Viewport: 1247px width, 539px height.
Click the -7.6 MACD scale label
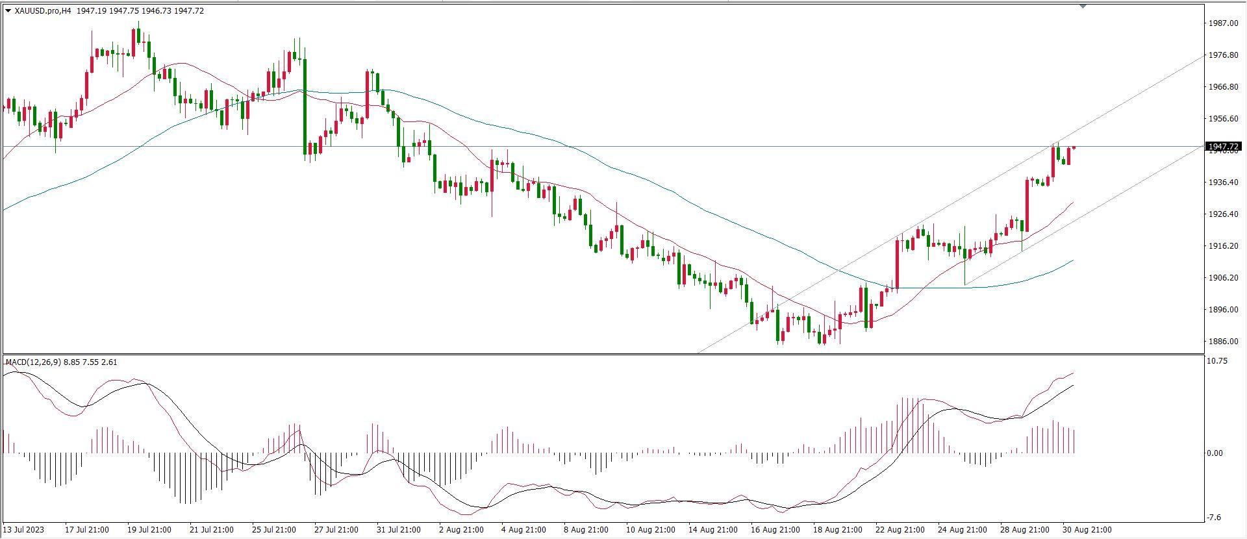(x=1215, y=518)
